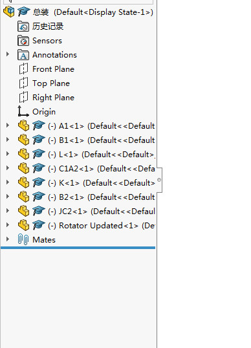This screenshot has height=348, width=251.
Task: Open the 历史记录 history folder icon
Action: (x=23, y=27)
